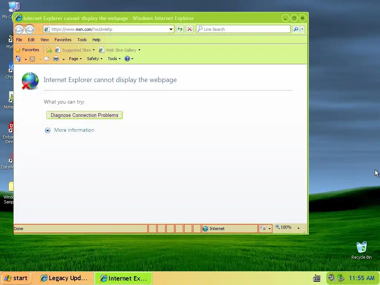Click the system clock showing 11:55 AM
The width and height of the screenshot is (380, 285).
[361, 278]
